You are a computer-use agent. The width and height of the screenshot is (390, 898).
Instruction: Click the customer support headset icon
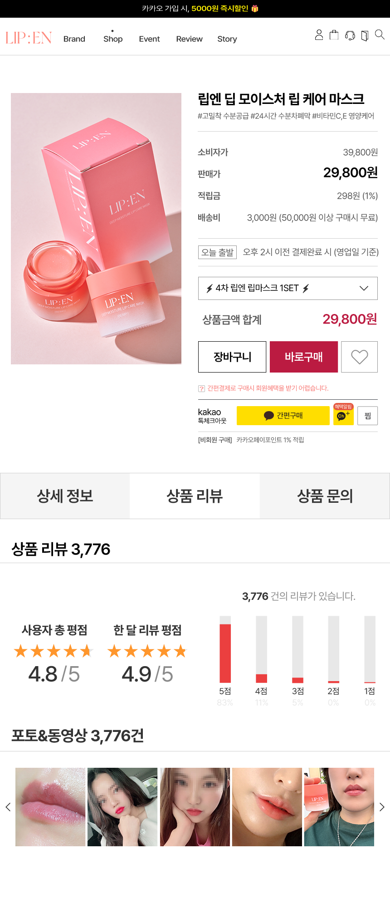point(350,35)
